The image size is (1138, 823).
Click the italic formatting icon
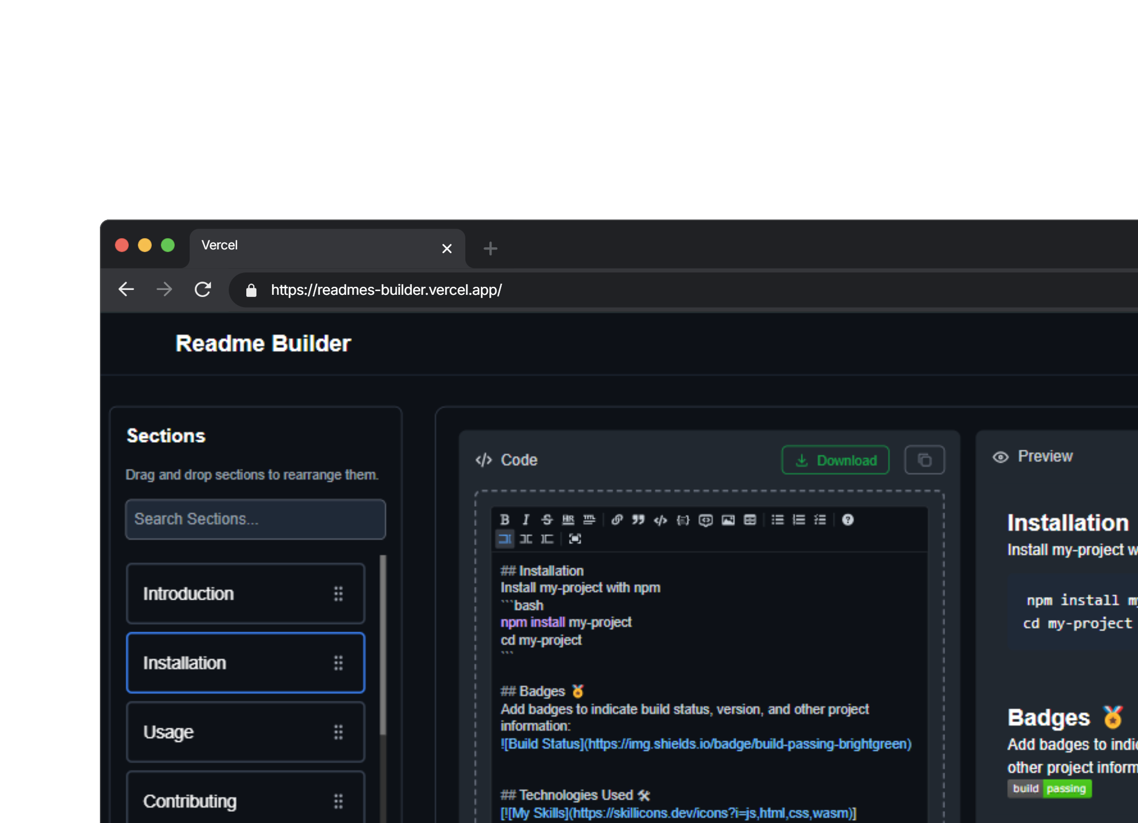tap(526, 519)
